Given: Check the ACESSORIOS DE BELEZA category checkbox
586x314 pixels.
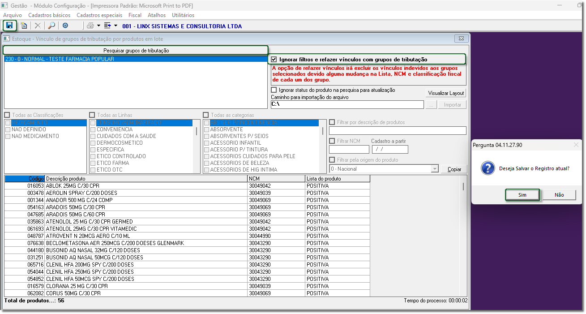Looking at the screenshot, I should (x=206, y=163).
